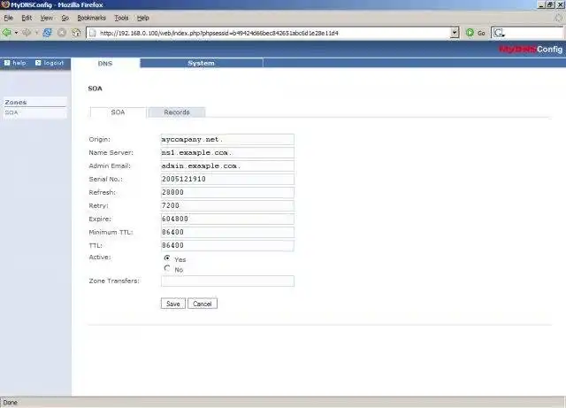Click the Back arrow in Firefox toolbar

coord(6,33)
